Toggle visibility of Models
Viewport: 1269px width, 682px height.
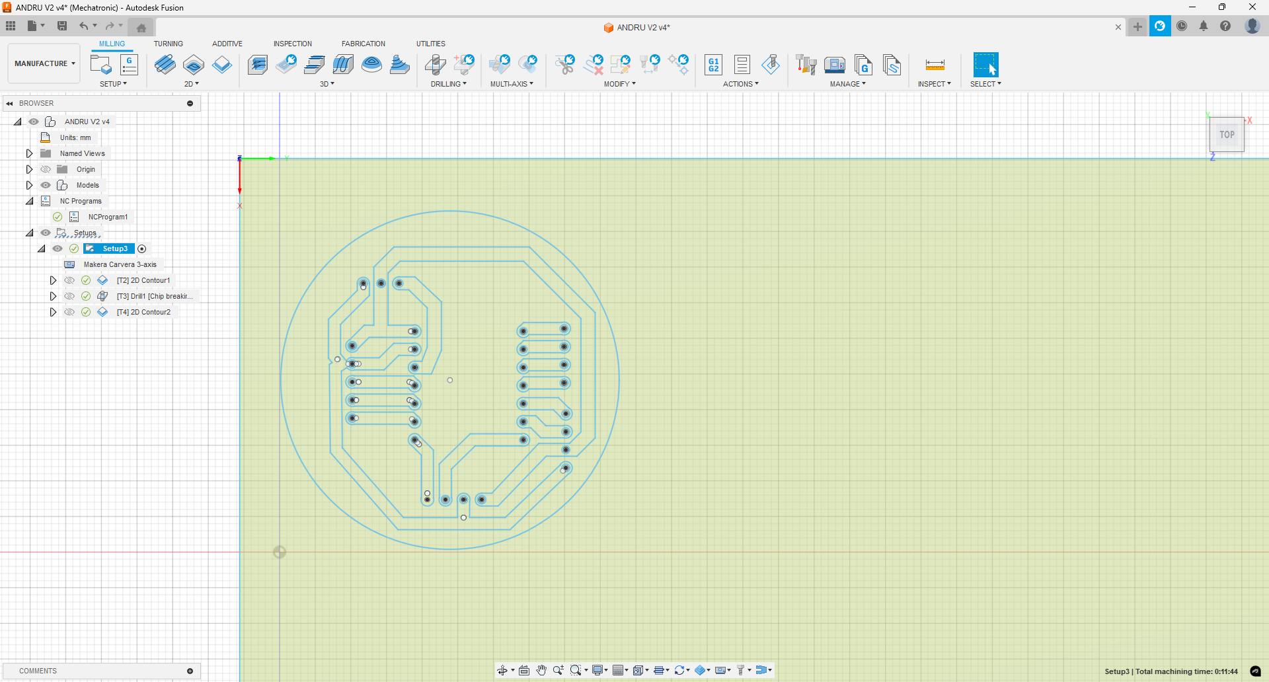pyautogui.click(x=46, y=185)
